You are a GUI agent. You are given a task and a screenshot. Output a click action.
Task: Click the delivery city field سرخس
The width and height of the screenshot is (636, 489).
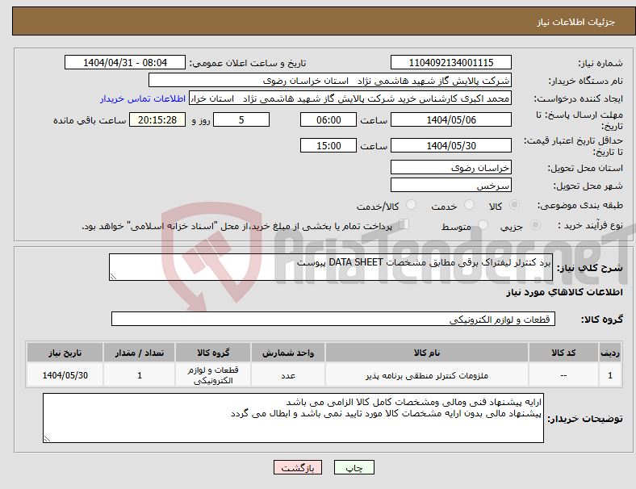(x=450, y=185)
